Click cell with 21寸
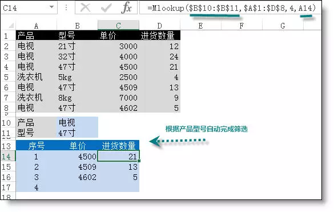Image resolution: width=334 pixels, height=212 pixels. click(x=77, y=46)
